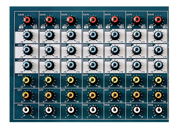Click the LOW EQ knob on channel two

(49, 66)
